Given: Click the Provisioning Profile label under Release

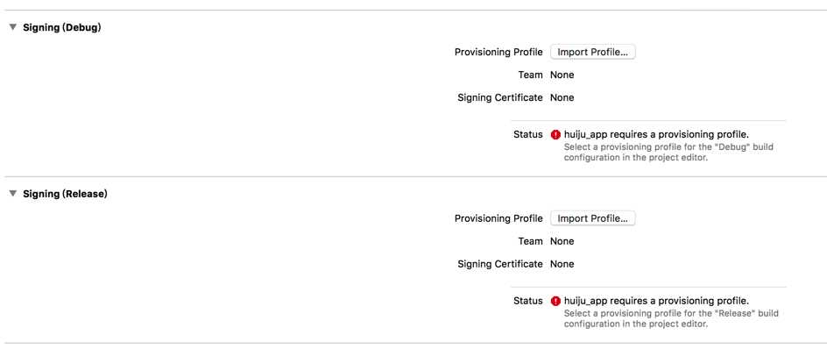Looking at the screenshot, I should pyautogui.click(x=498, y=218).
